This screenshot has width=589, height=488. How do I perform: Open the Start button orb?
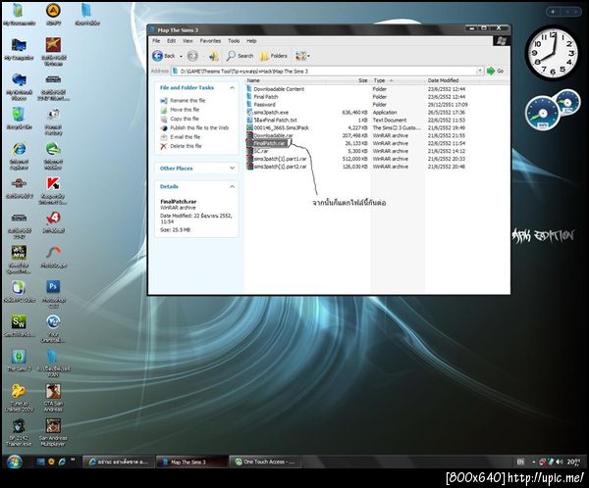point(15,462)
